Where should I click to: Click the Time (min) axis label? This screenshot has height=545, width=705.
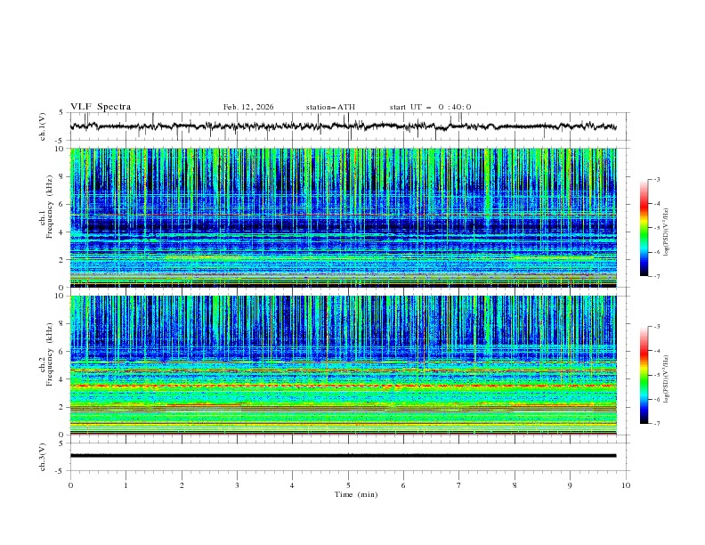pyautogui.click(x=355, y=494)
